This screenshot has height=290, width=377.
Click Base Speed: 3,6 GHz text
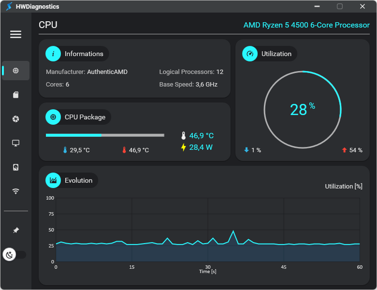click(188, 85)
